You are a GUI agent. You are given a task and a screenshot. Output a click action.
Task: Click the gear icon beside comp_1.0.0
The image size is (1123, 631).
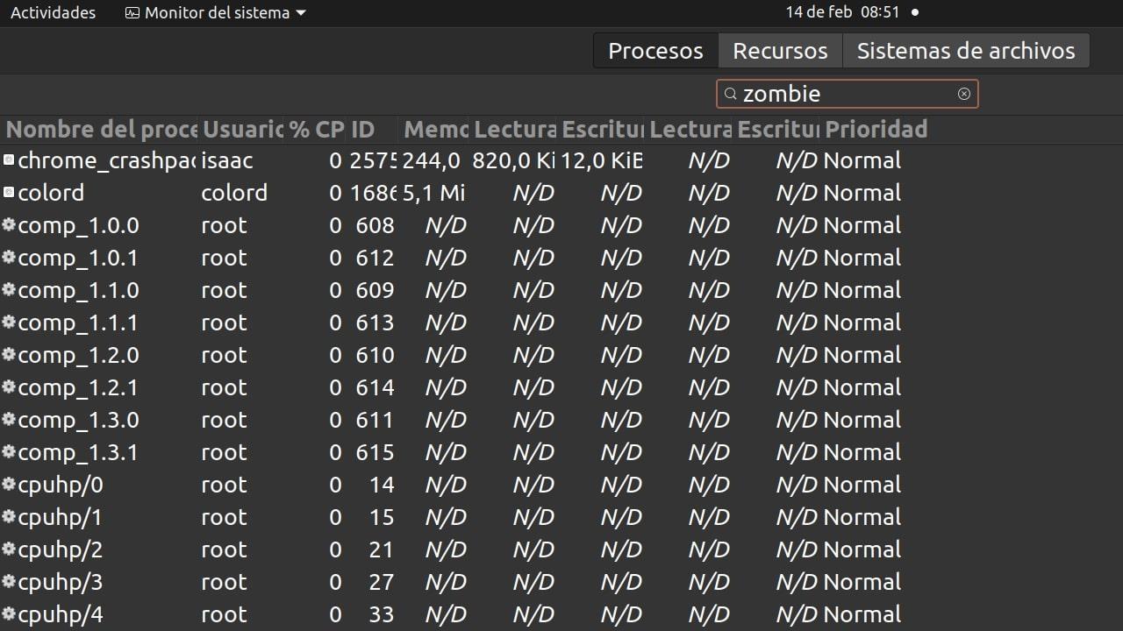coord(9,225)
